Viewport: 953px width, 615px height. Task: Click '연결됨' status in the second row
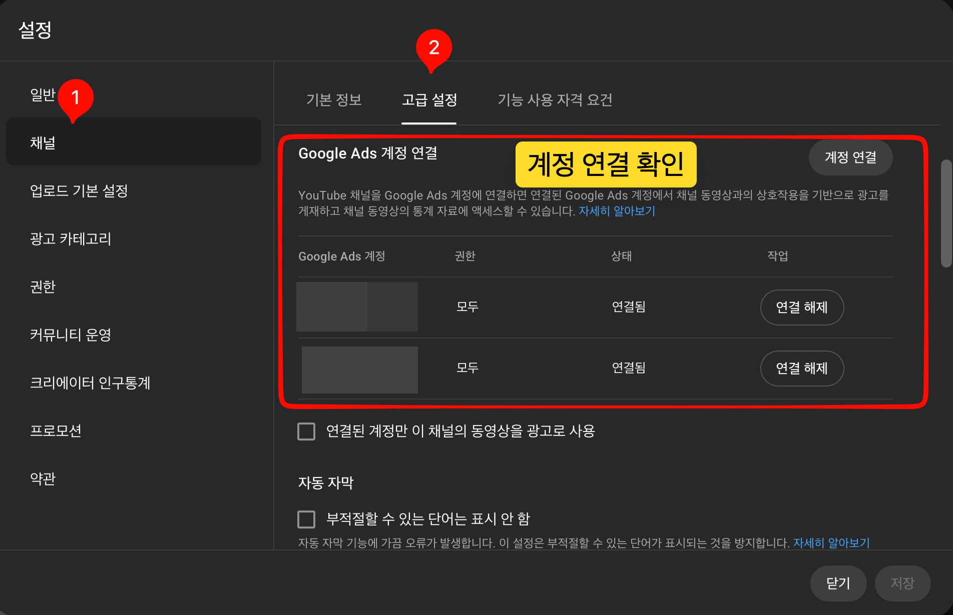point(629,367)
